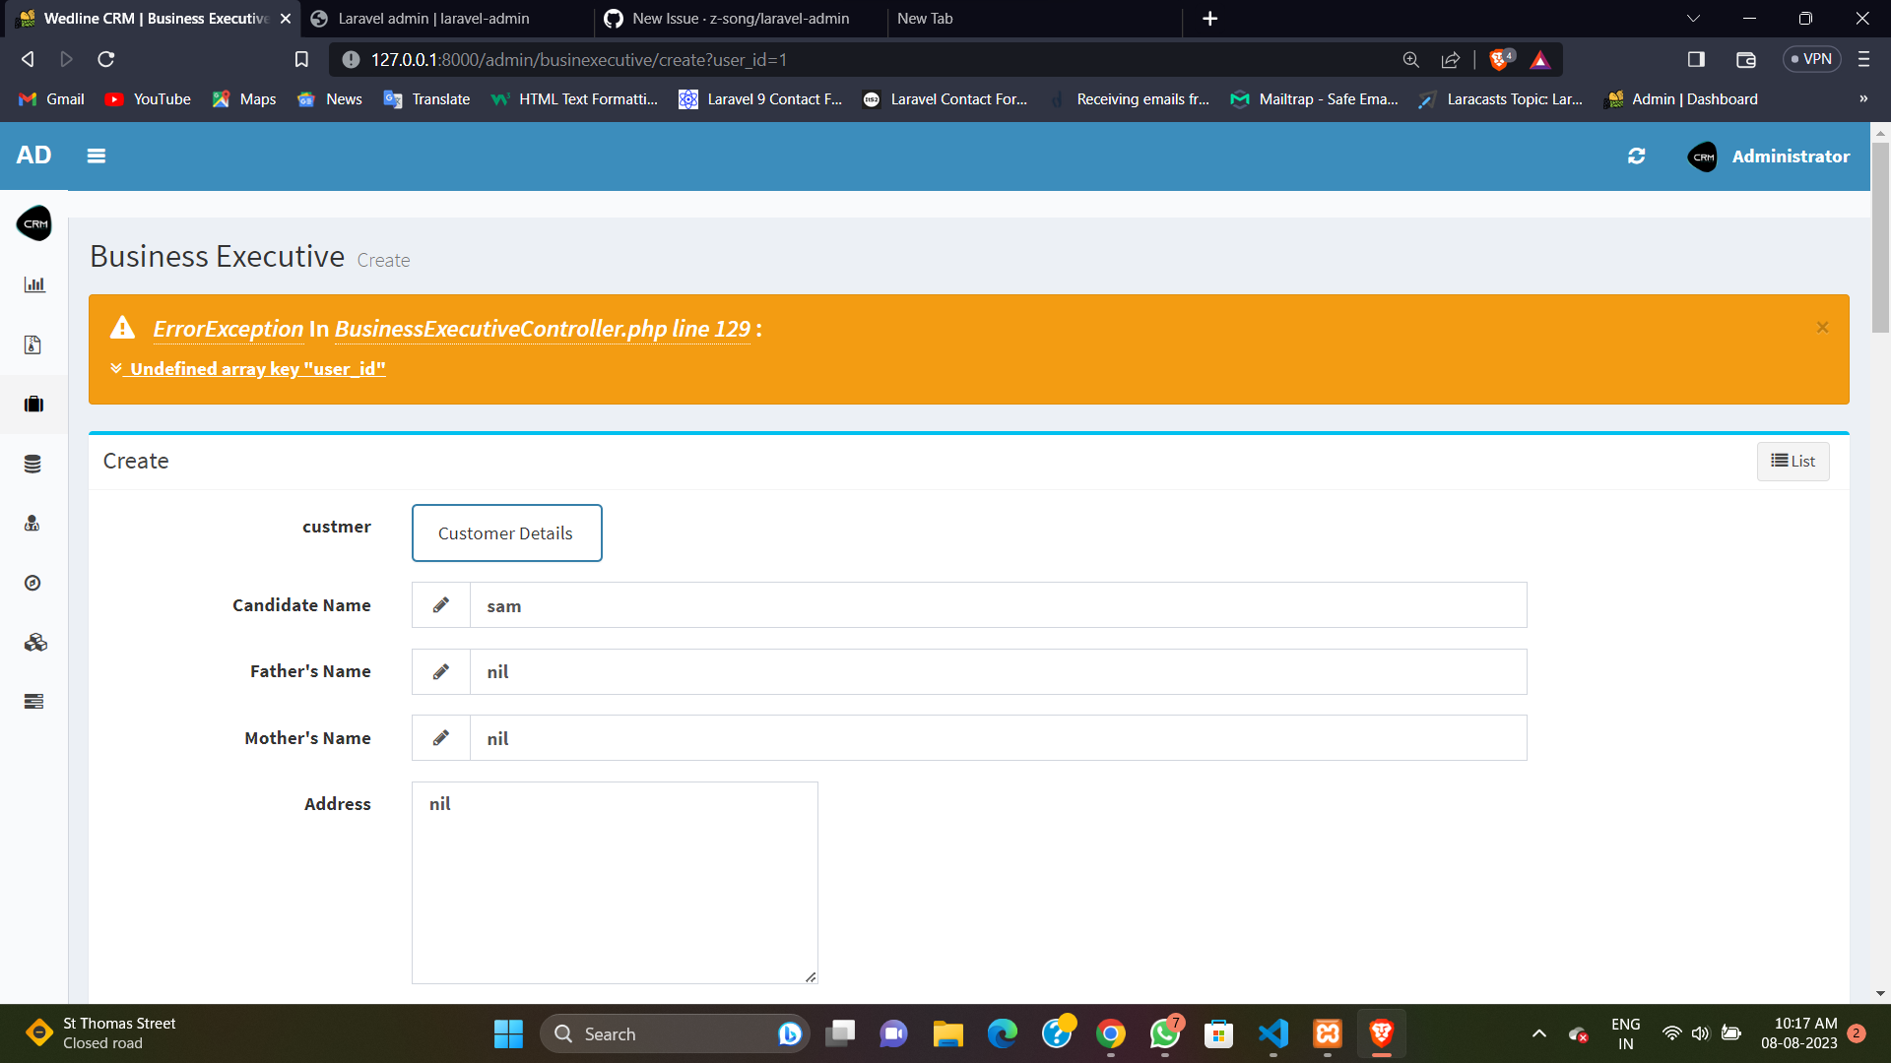This screenshot has width=1891, height=1063.
Task: Click the Customer Details button
Action: [506, 532]
